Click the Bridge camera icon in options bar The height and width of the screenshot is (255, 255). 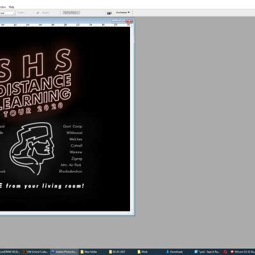(x=109, y=13)
